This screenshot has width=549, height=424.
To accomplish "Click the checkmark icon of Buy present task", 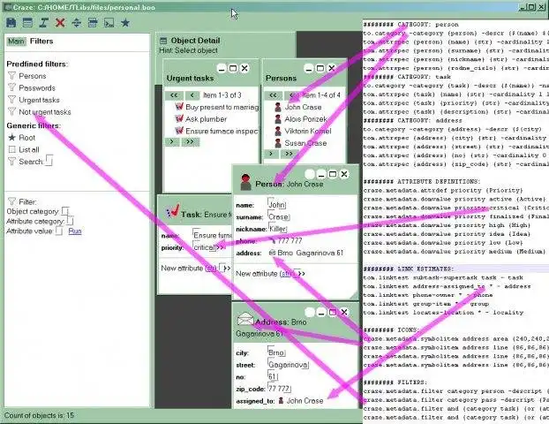I will tap(179, 107).
